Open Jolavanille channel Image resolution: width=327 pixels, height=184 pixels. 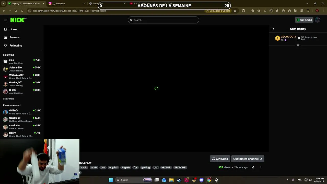click(22, 69)
